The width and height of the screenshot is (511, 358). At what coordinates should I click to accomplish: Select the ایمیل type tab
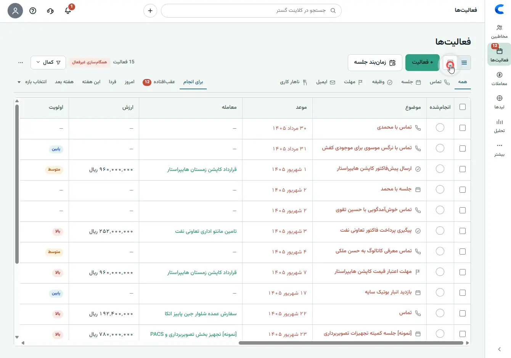(326, 82)
